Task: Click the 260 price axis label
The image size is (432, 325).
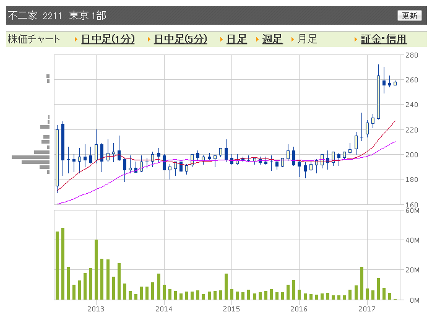Action: click(x=412, y=80)
